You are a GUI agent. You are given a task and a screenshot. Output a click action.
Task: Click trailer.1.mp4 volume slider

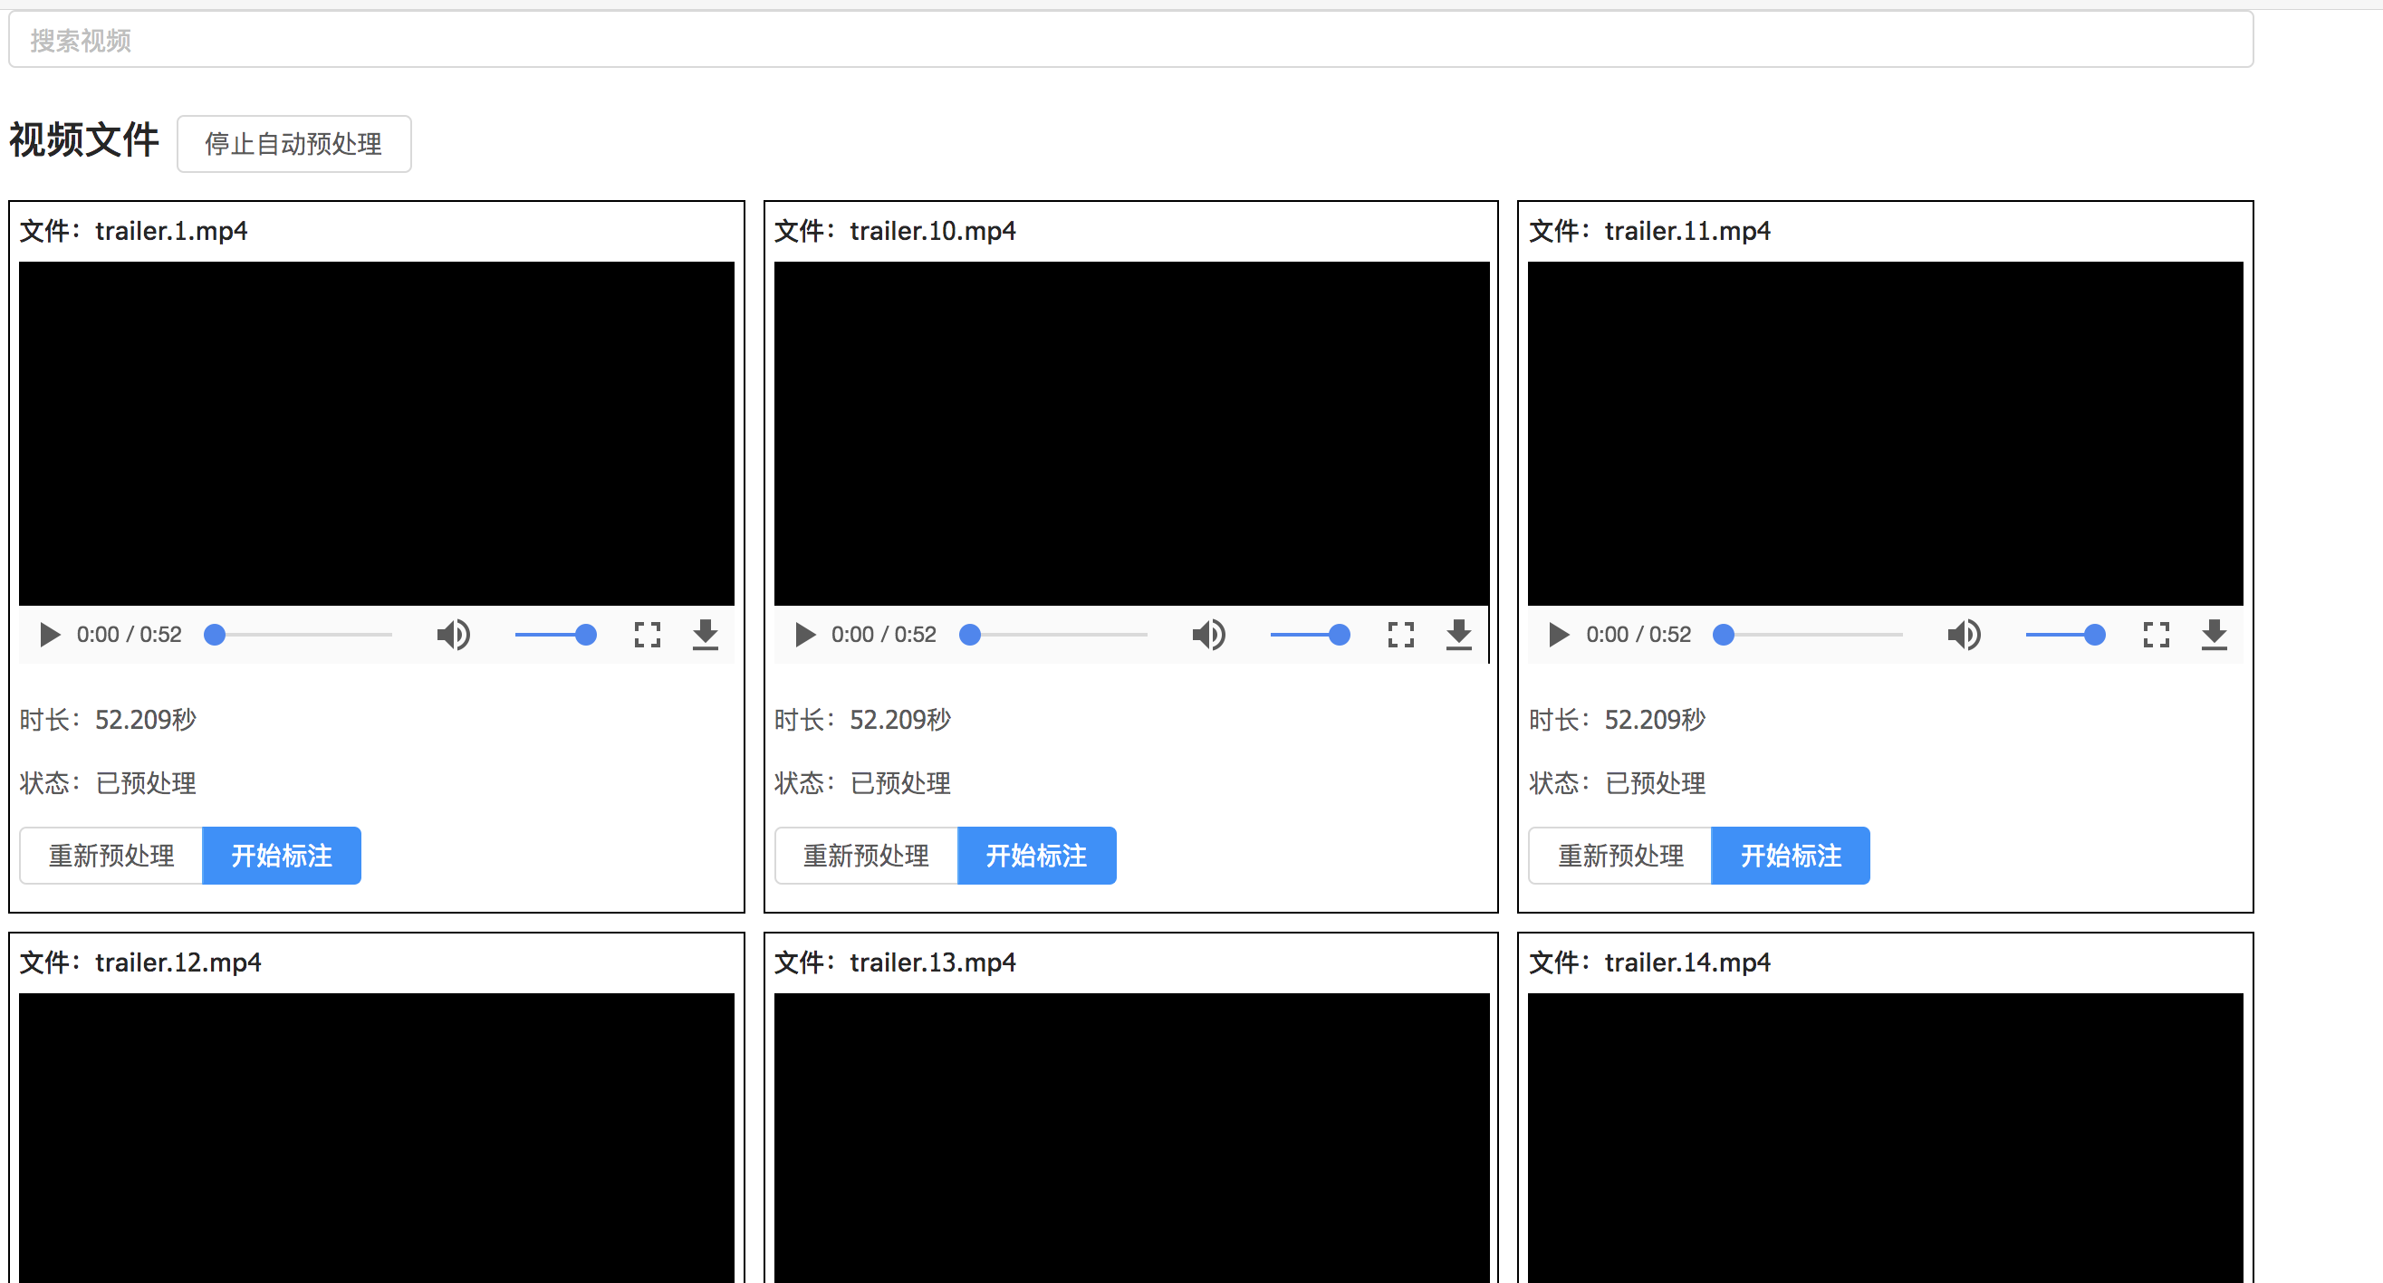[555, 635]
